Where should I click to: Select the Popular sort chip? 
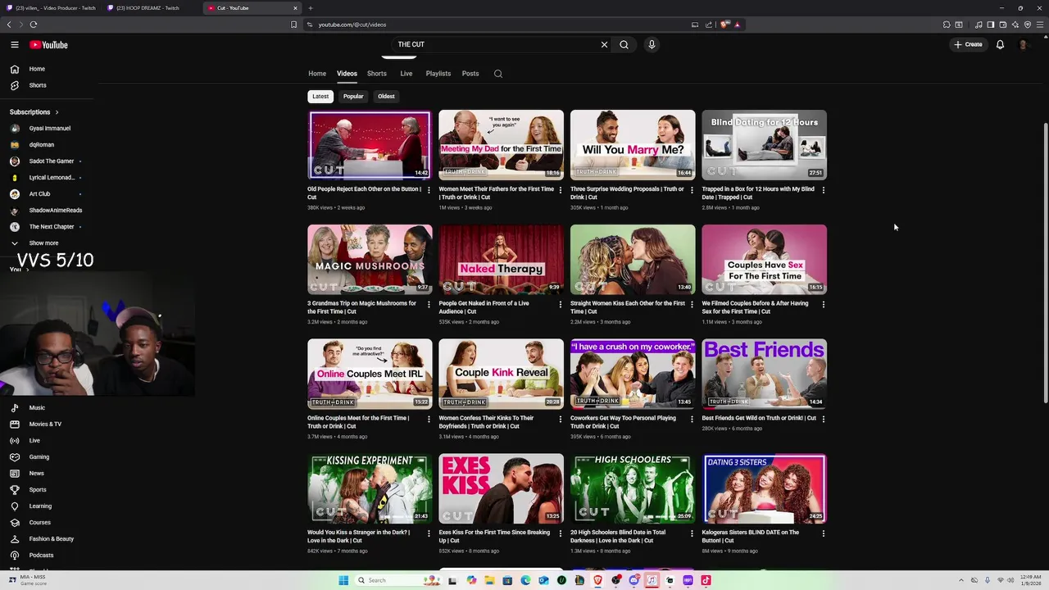coord(353,97)
